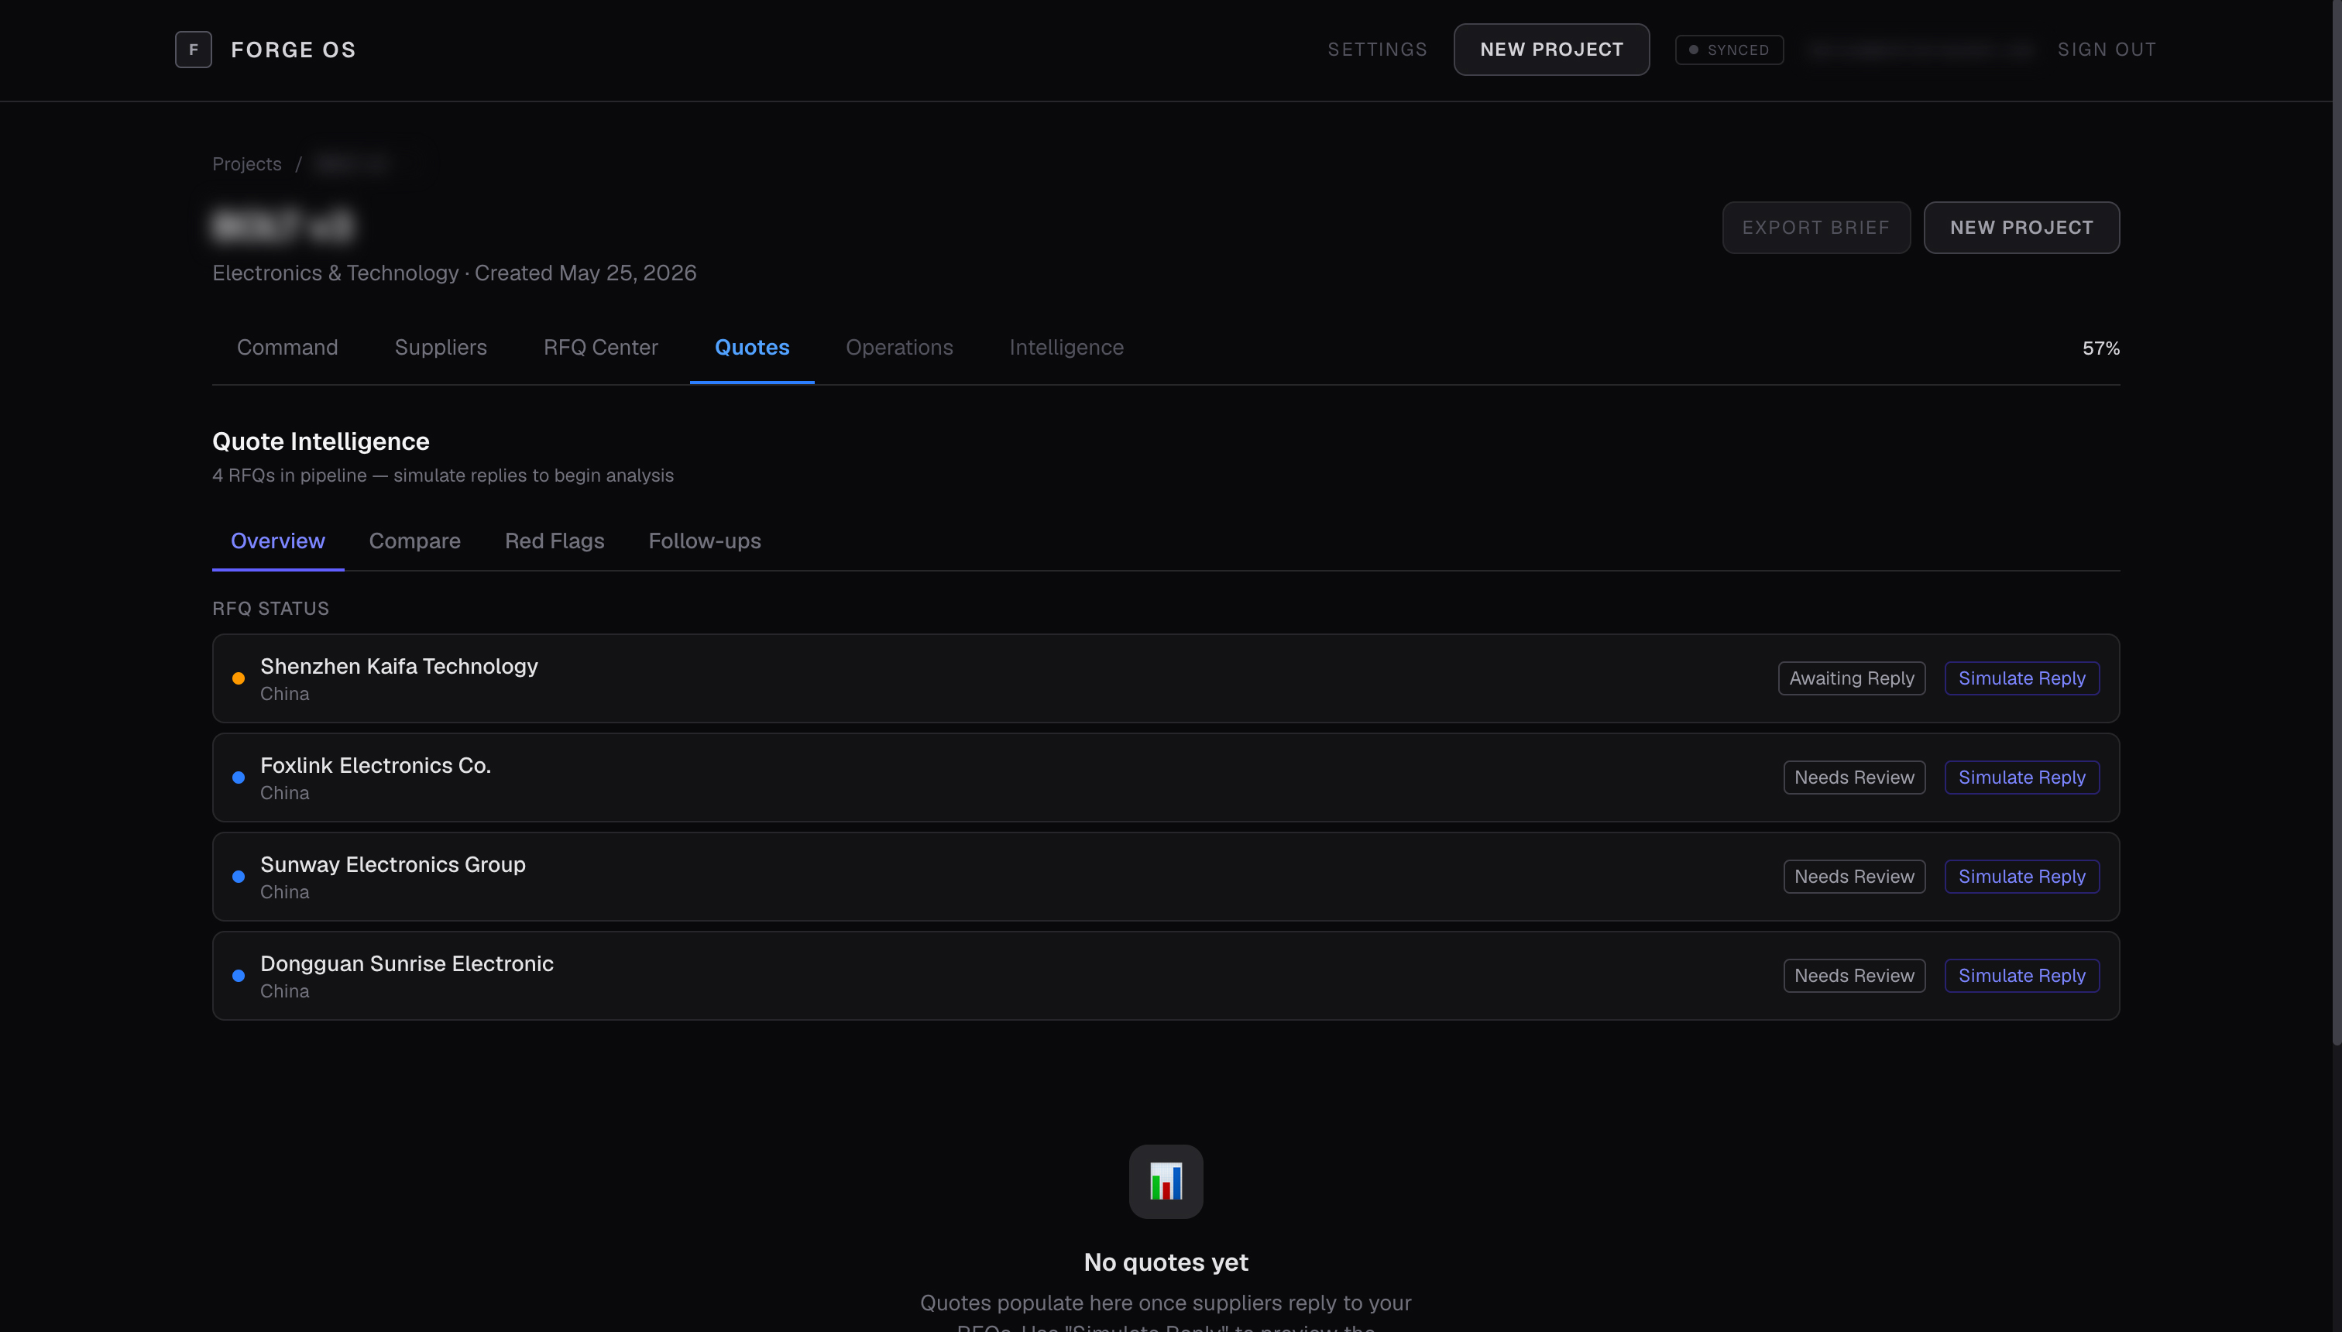The width and height of the screenshot is (2342, 1332).
Task: Open the Suppliers tab
Action: [x=440, y=348]
